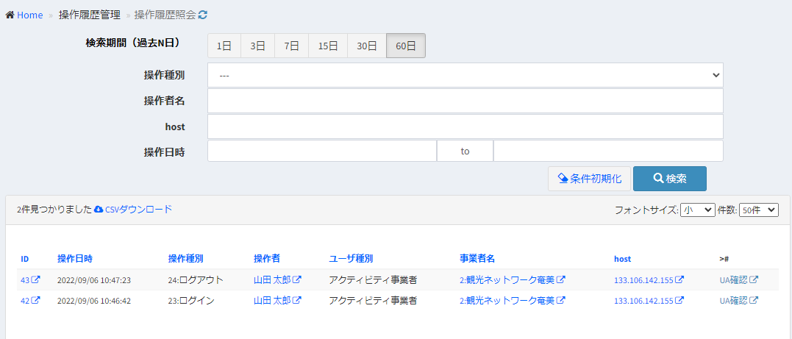Select the 30日 search period
Screen dimensions: 792x339
coord(367,46)
